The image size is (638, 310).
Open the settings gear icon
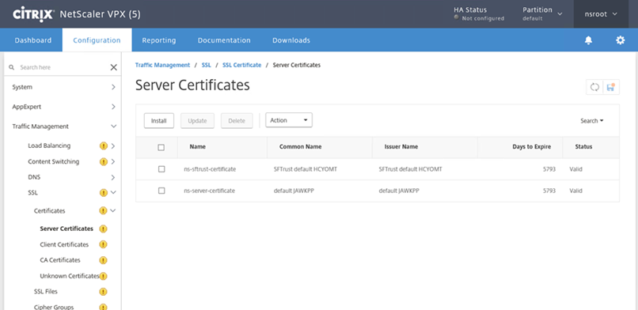tap(620, 40)
